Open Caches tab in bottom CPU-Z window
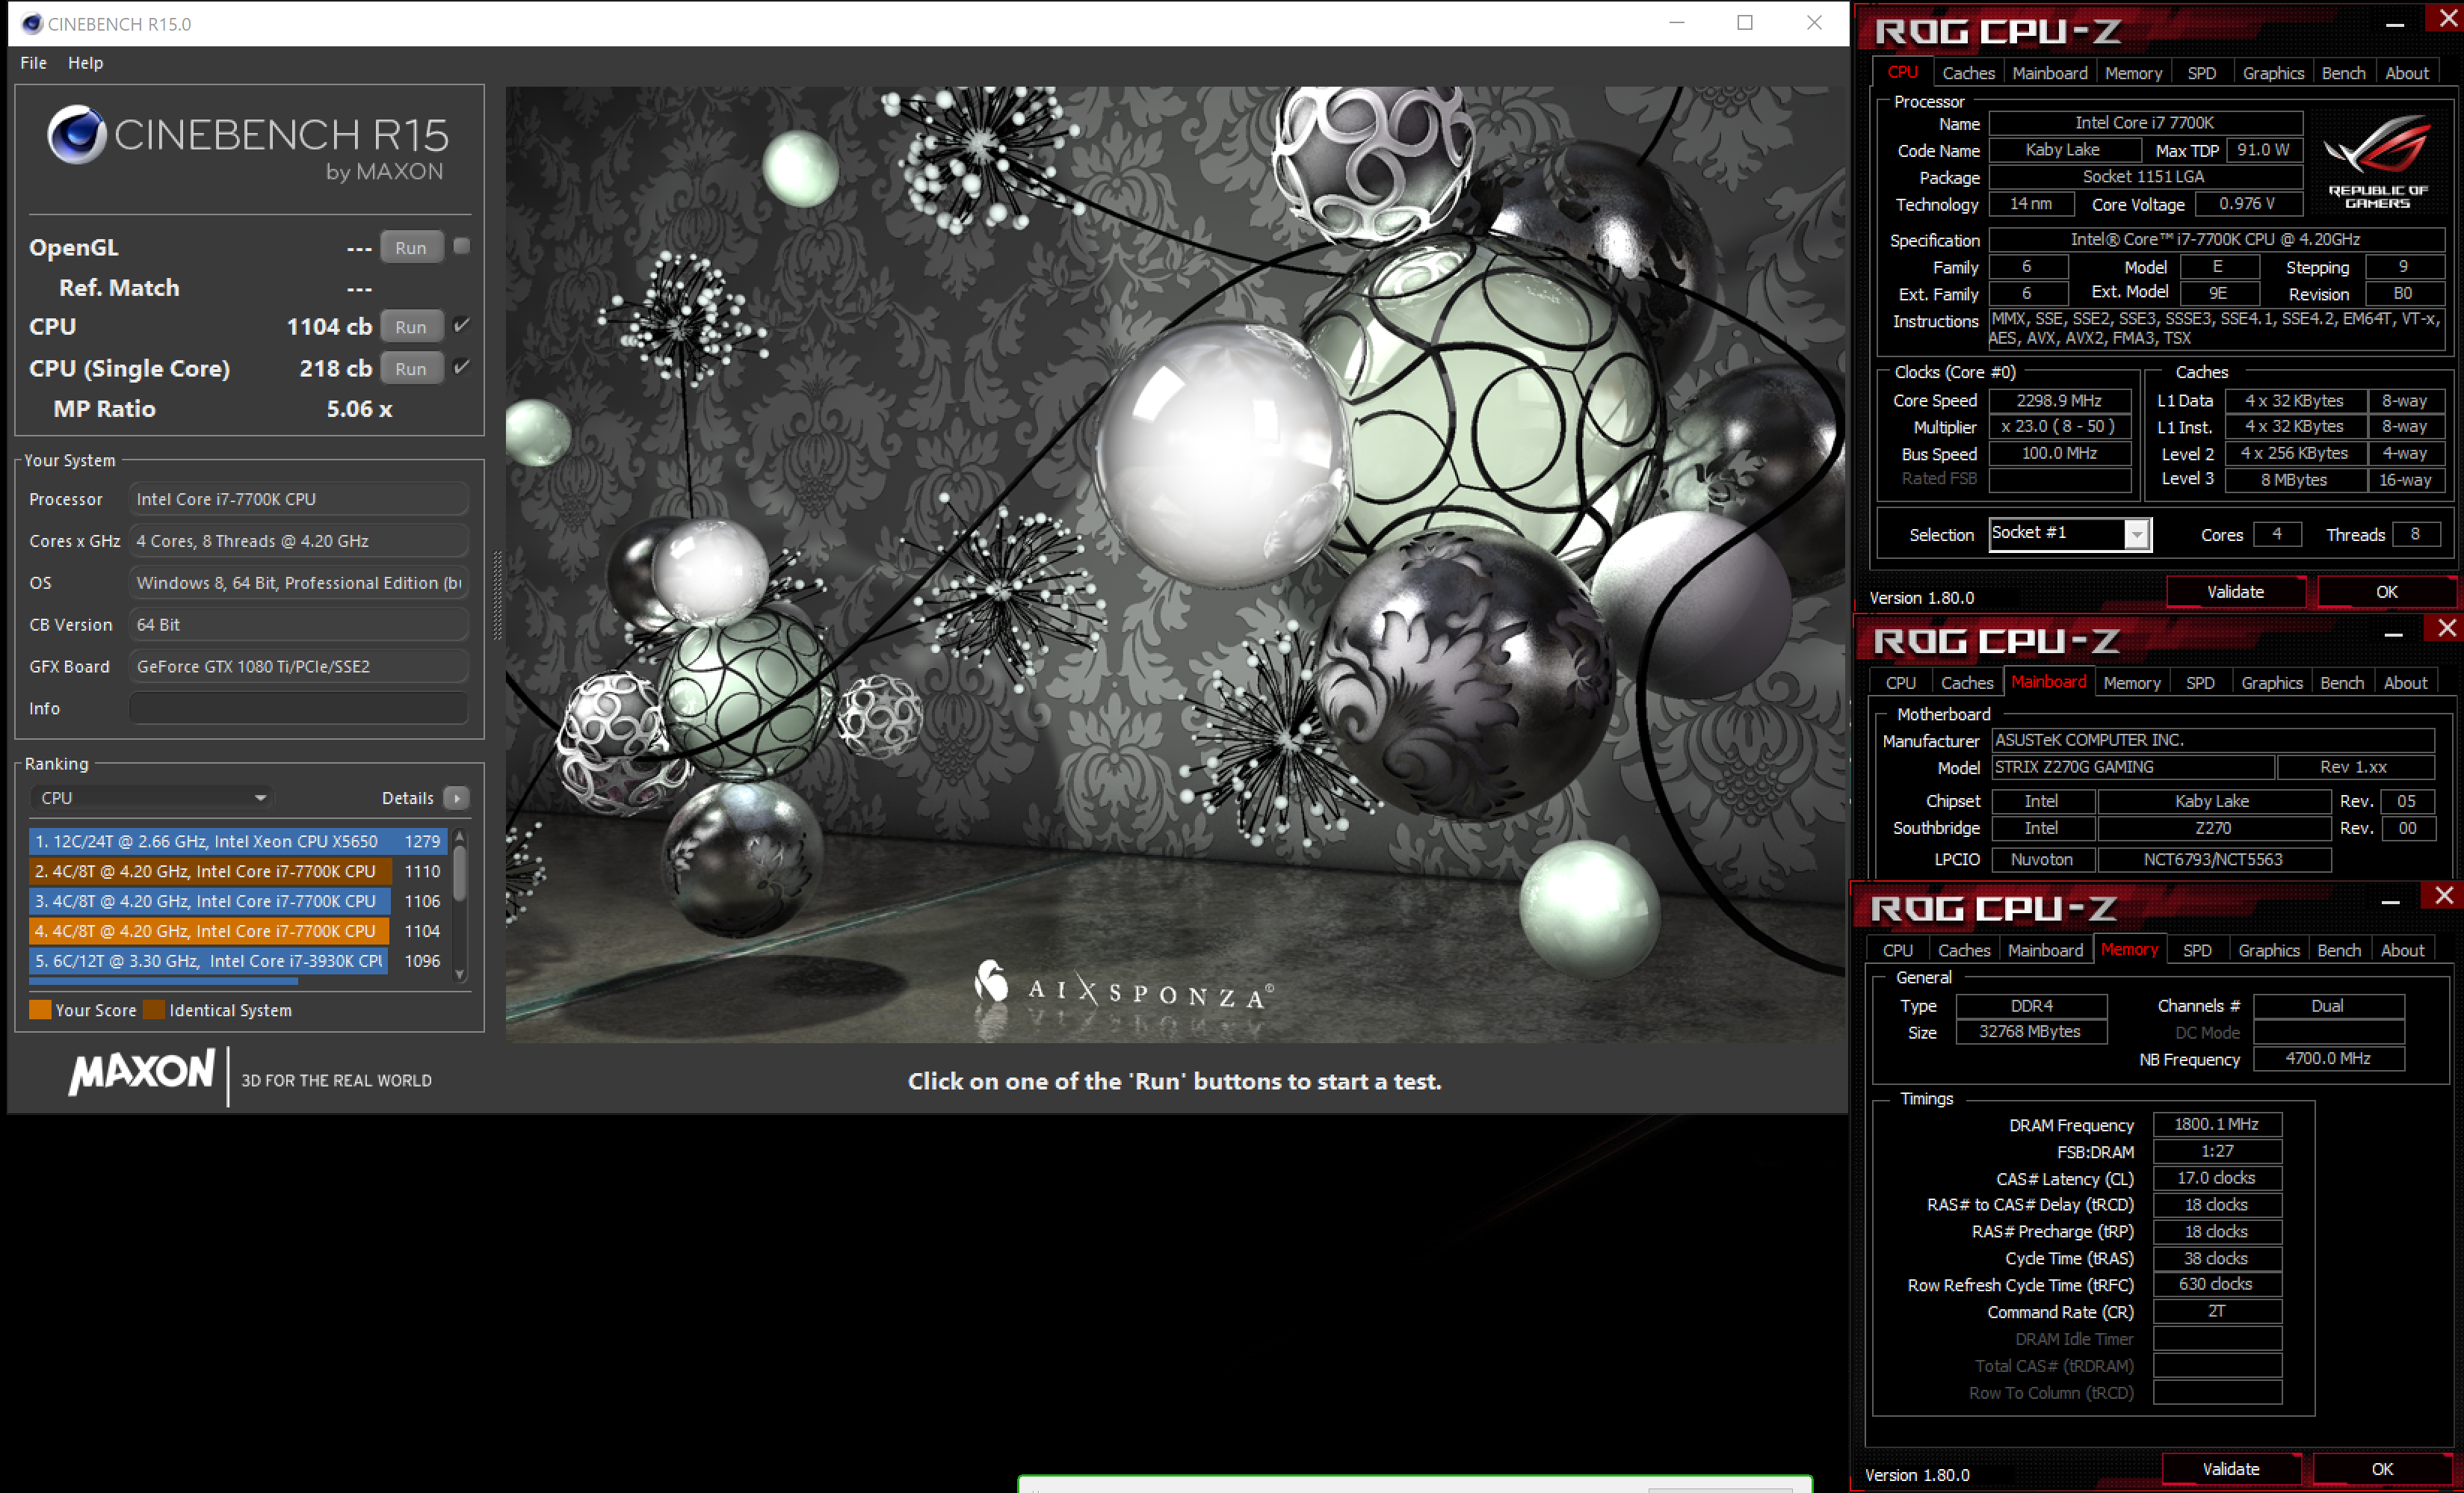The image size is (2464, 1493). (x=1964, y=950)
